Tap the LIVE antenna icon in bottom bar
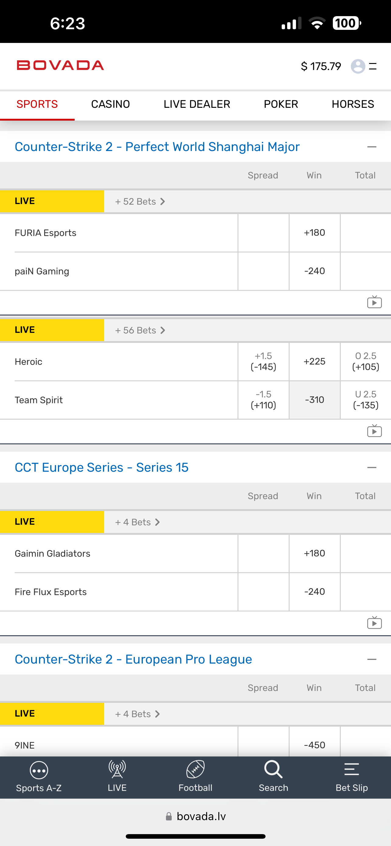 [117, 770]
